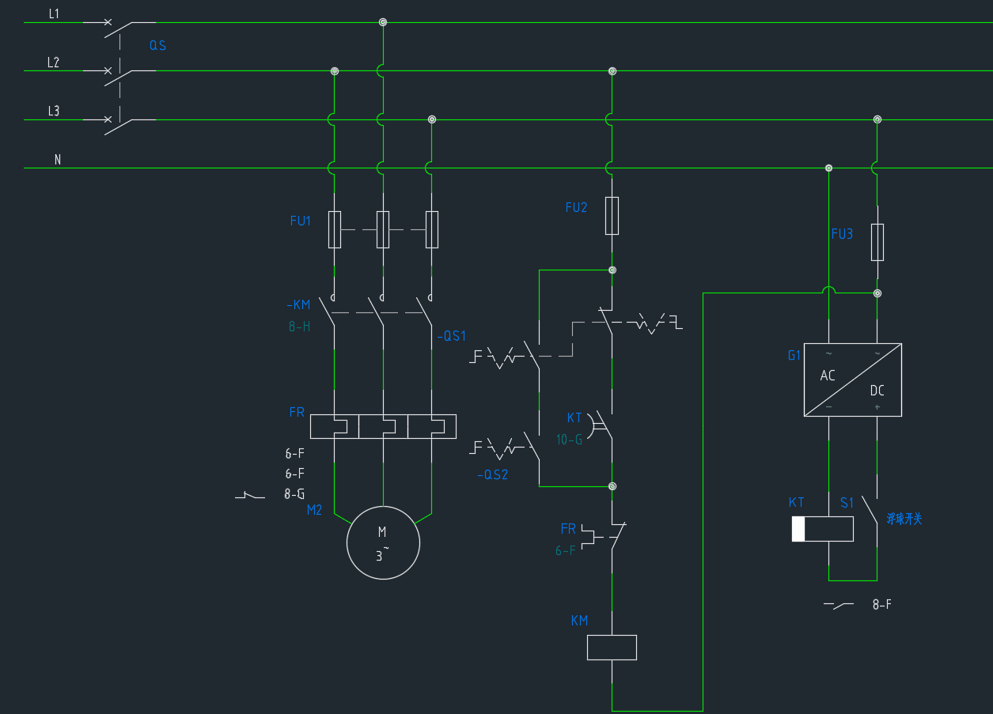The image size is (993, 714).
Task: Pick the FU3 fuse rectangle symbol
Action: point(877,242)
